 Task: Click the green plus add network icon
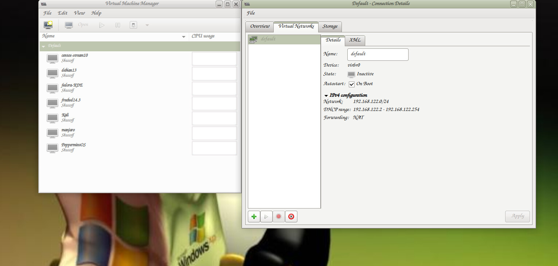pos(254,217)
